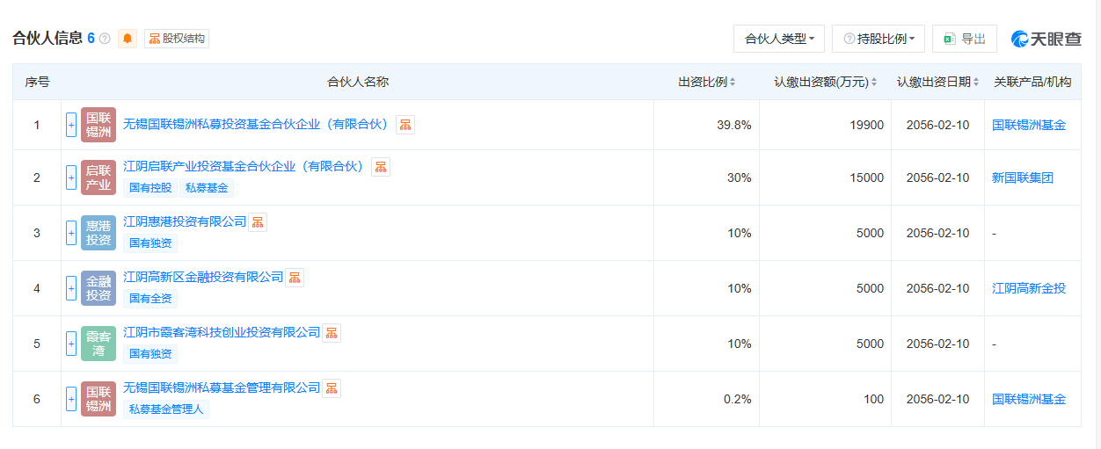
Task: Open the 合伙人类型 dropdown filter
Action: (x=779, y=39)
